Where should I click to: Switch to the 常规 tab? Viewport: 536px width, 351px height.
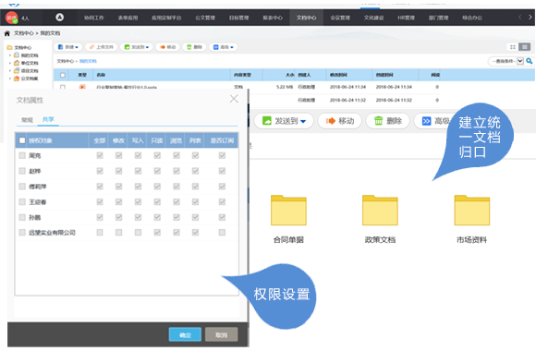tap(27, 120)
